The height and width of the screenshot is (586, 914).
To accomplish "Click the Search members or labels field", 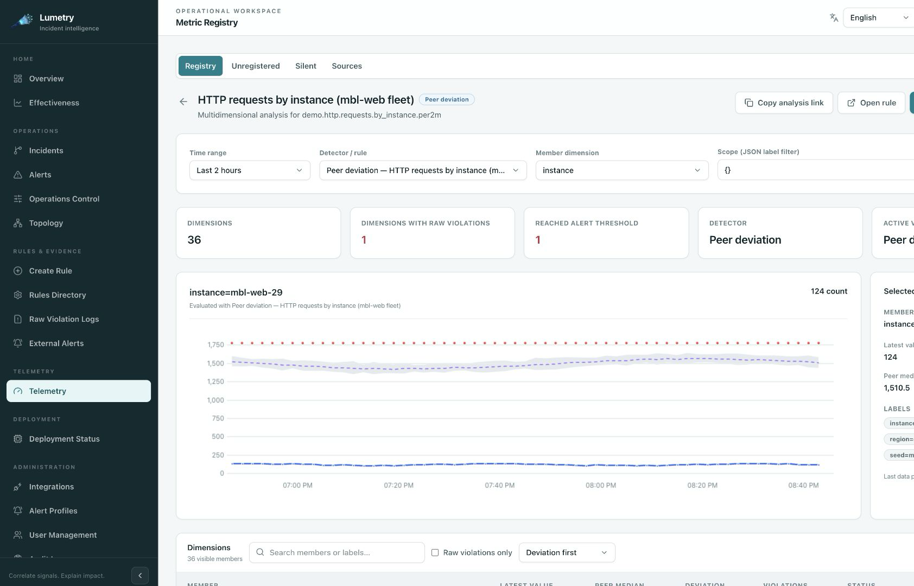I will pos(337,552).
